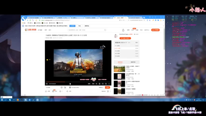Open the 消息 link in site header

[128, 30]
